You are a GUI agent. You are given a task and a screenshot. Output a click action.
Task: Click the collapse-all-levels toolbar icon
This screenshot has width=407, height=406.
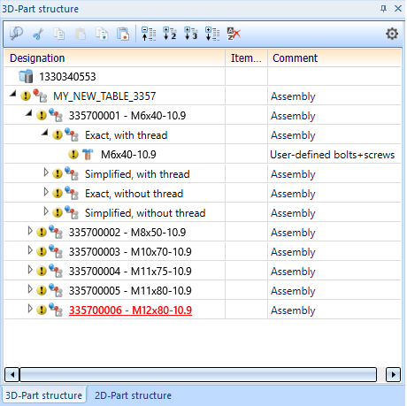149,34
